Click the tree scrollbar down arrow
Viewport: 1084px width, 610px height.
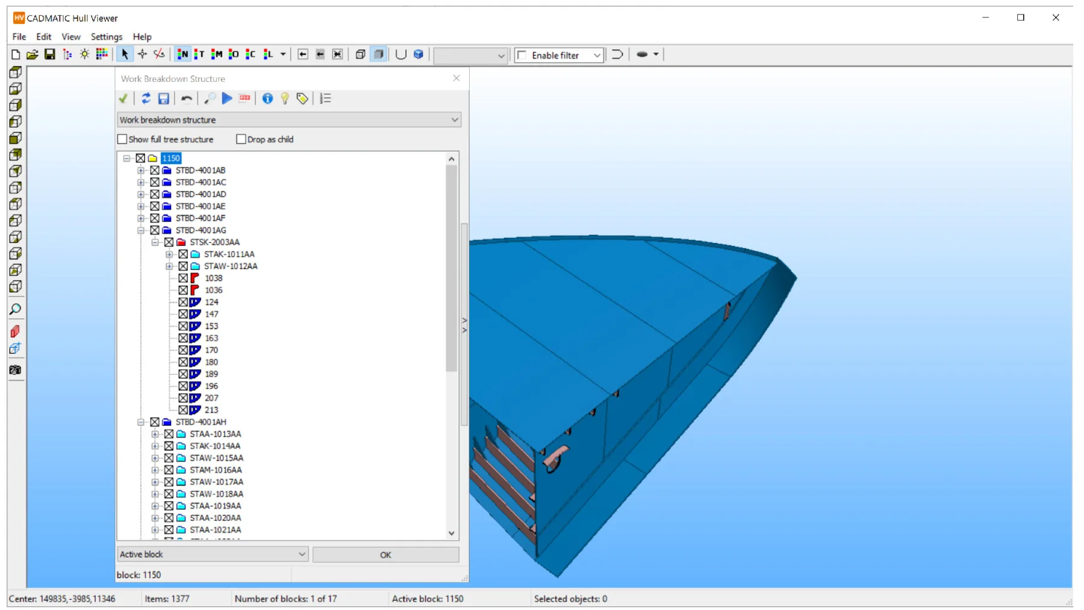point(452,533)
